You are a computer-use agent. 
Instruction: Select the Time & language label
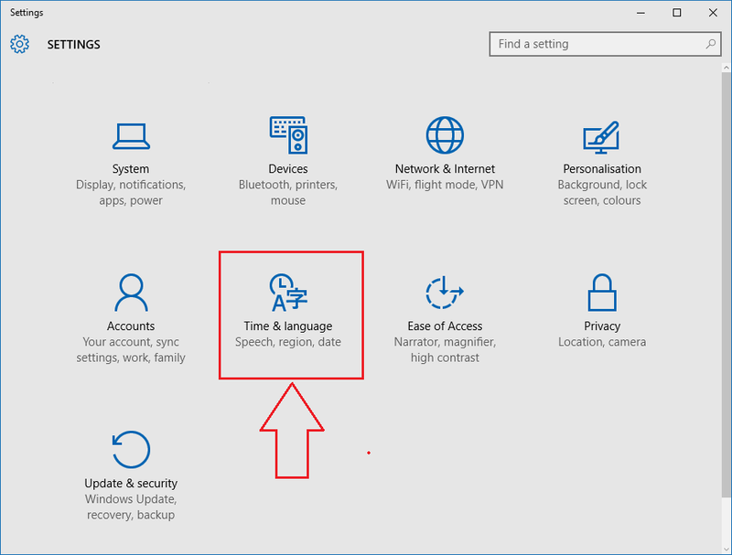tap(288, 326)
